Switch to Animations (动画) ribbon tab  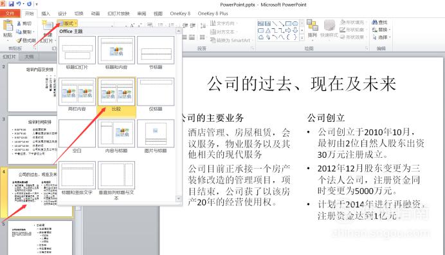coord(95,14)
